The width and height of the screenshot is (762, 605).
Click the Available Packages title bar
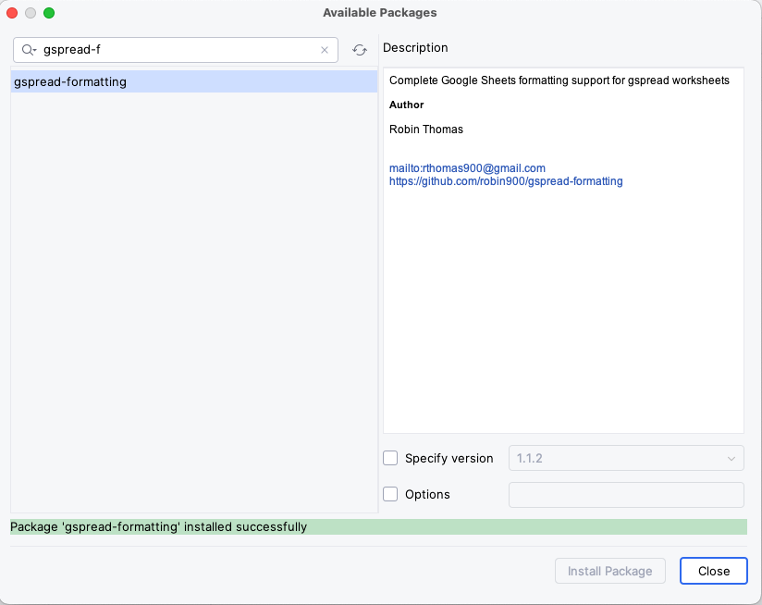click(x=380, y=13)
